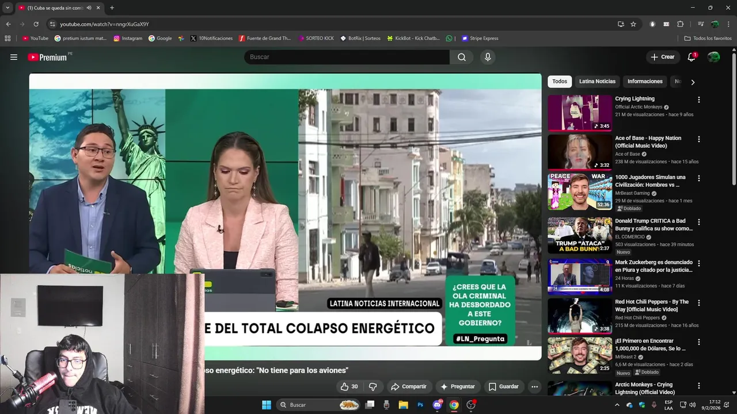Viewport: 737px width, 414px height.
Task: Open Chrome apps grid in bookmarks bar
Action: (x=7, y=39)
